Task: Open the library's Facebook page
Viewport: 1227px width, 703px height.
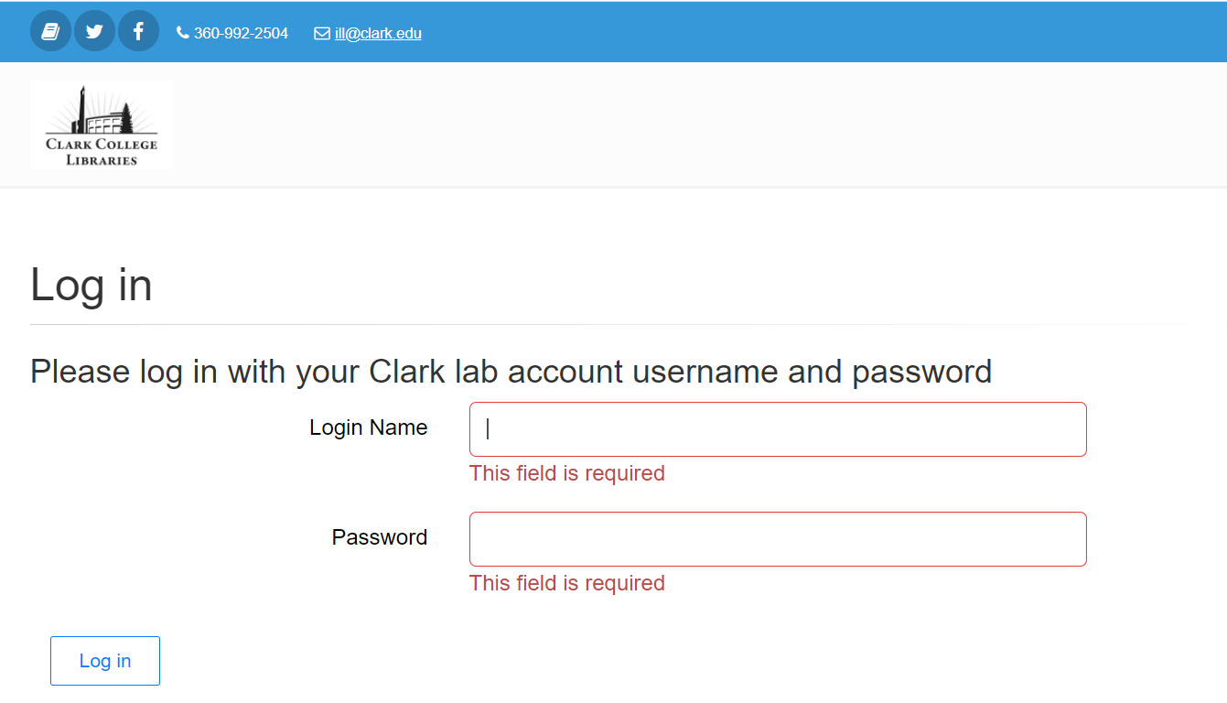Action: 138,32
